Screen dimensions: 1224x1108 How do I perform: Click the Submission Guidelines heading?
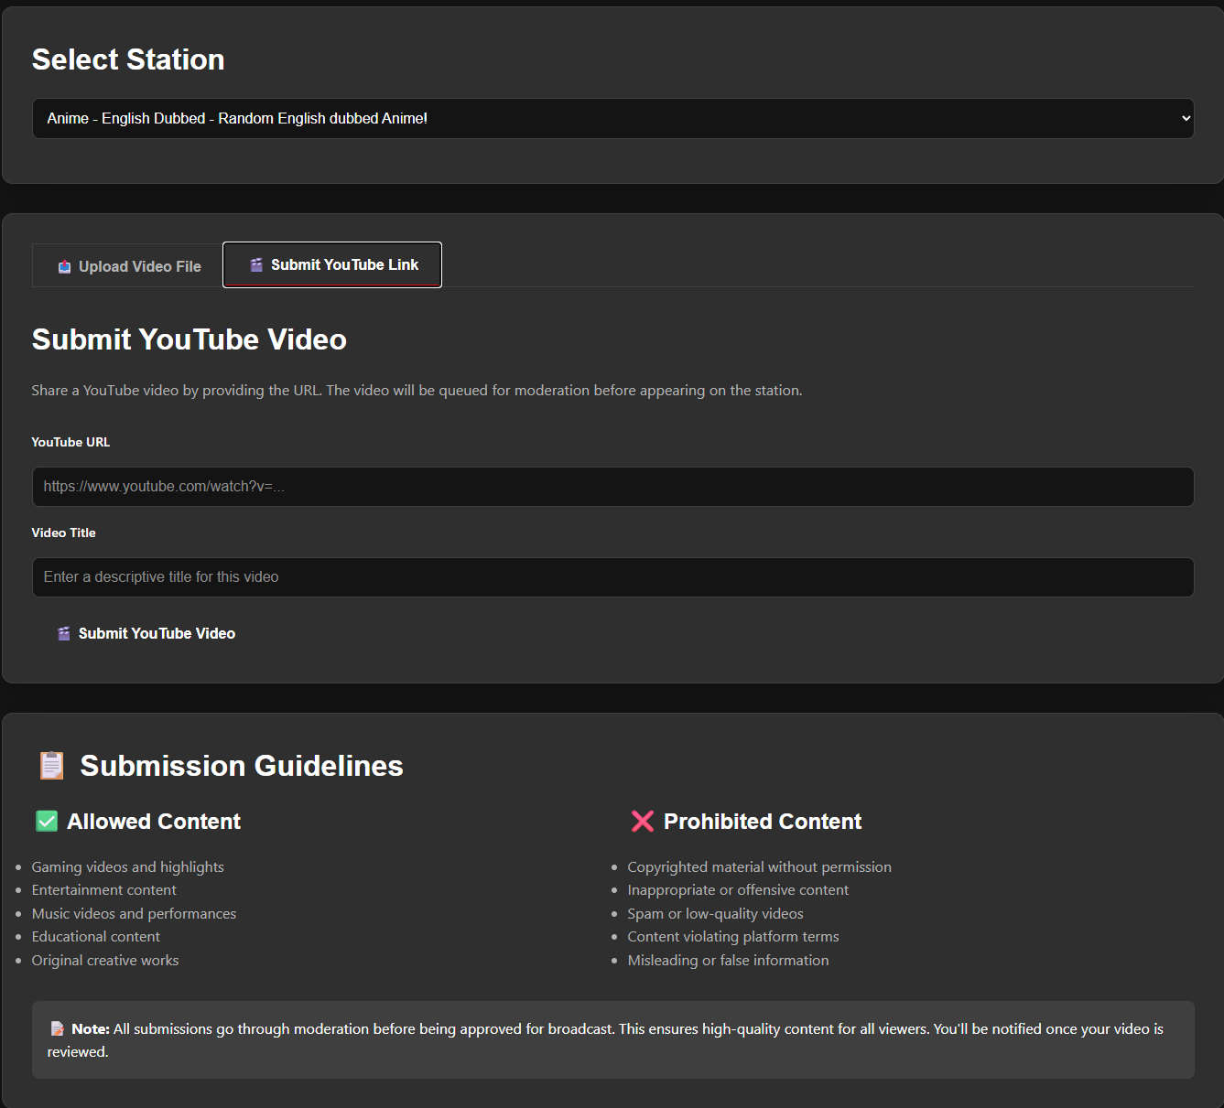tap(241, 766)
